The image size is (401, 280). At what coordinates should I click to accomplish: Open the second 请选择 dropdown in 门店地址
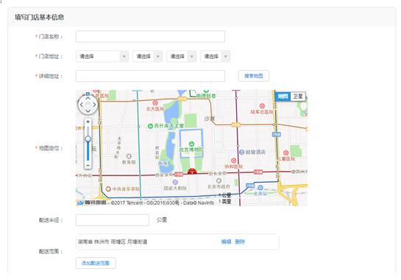(148, 56)
